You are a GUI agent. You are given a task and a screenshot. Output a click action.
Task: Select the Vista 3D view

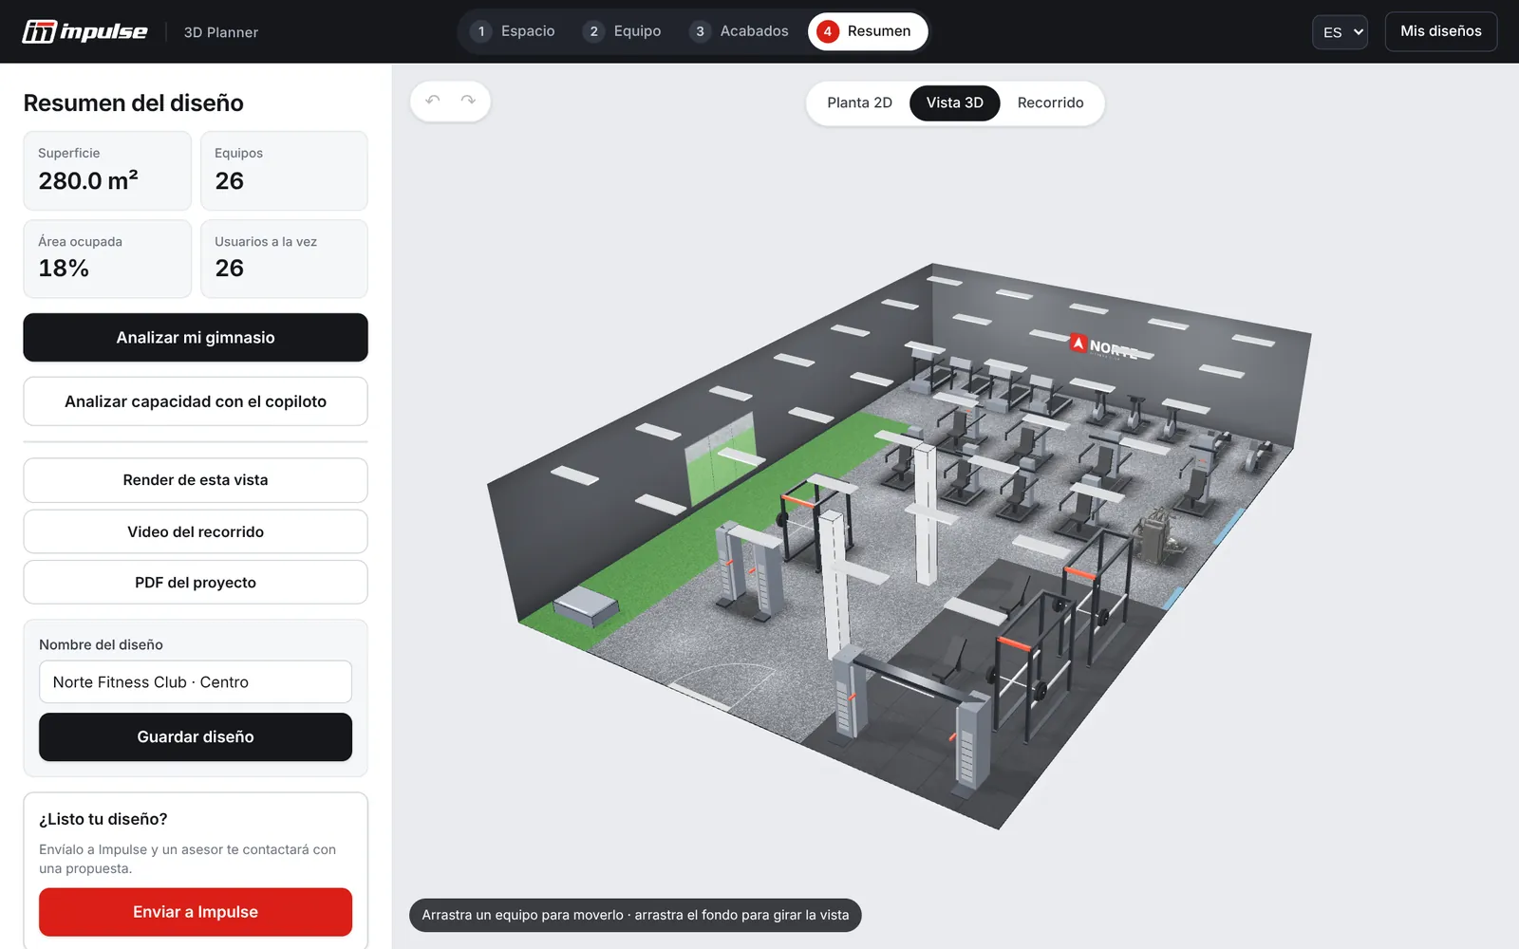click(954, 102)
